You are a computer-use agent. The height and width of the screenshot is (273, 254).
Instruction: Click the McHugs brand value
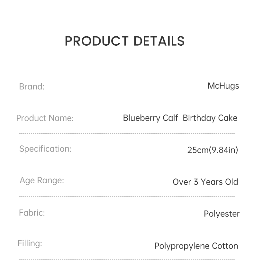[x=223, y=86]
